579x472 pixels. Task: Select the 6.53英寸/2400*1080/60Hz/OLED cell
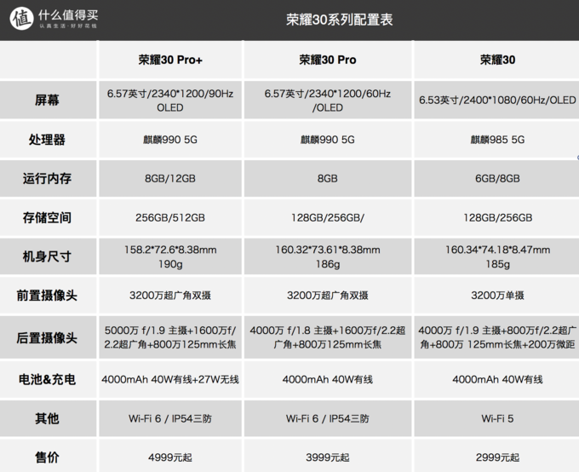(x=497, y=101)
